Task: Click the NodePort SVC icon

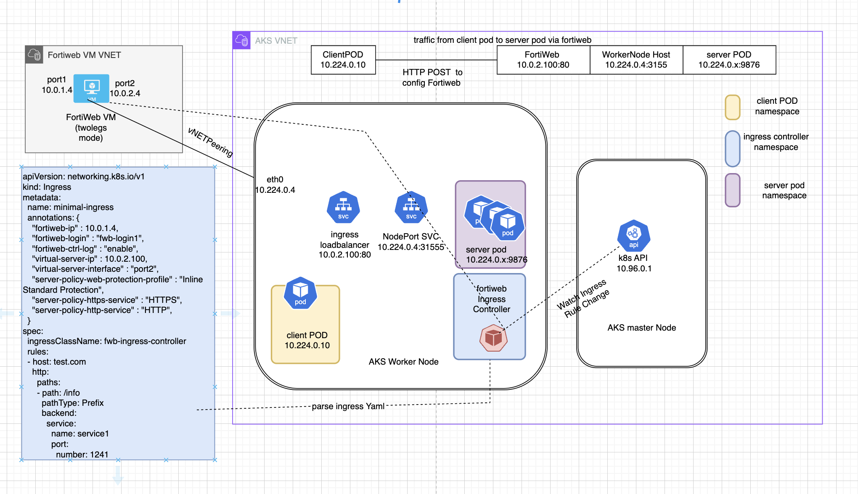Action: click(411, 207)
